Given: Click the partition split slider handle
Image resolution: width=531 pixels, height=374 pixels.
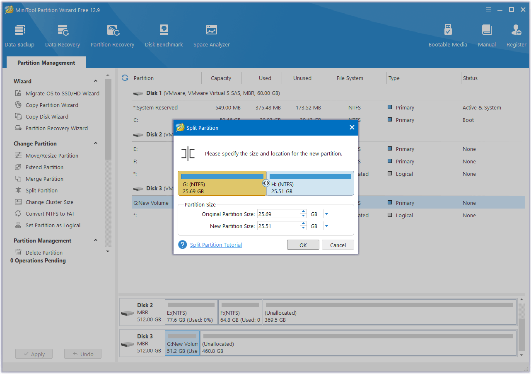Looking at the screenshot, I should click(266, 183).
